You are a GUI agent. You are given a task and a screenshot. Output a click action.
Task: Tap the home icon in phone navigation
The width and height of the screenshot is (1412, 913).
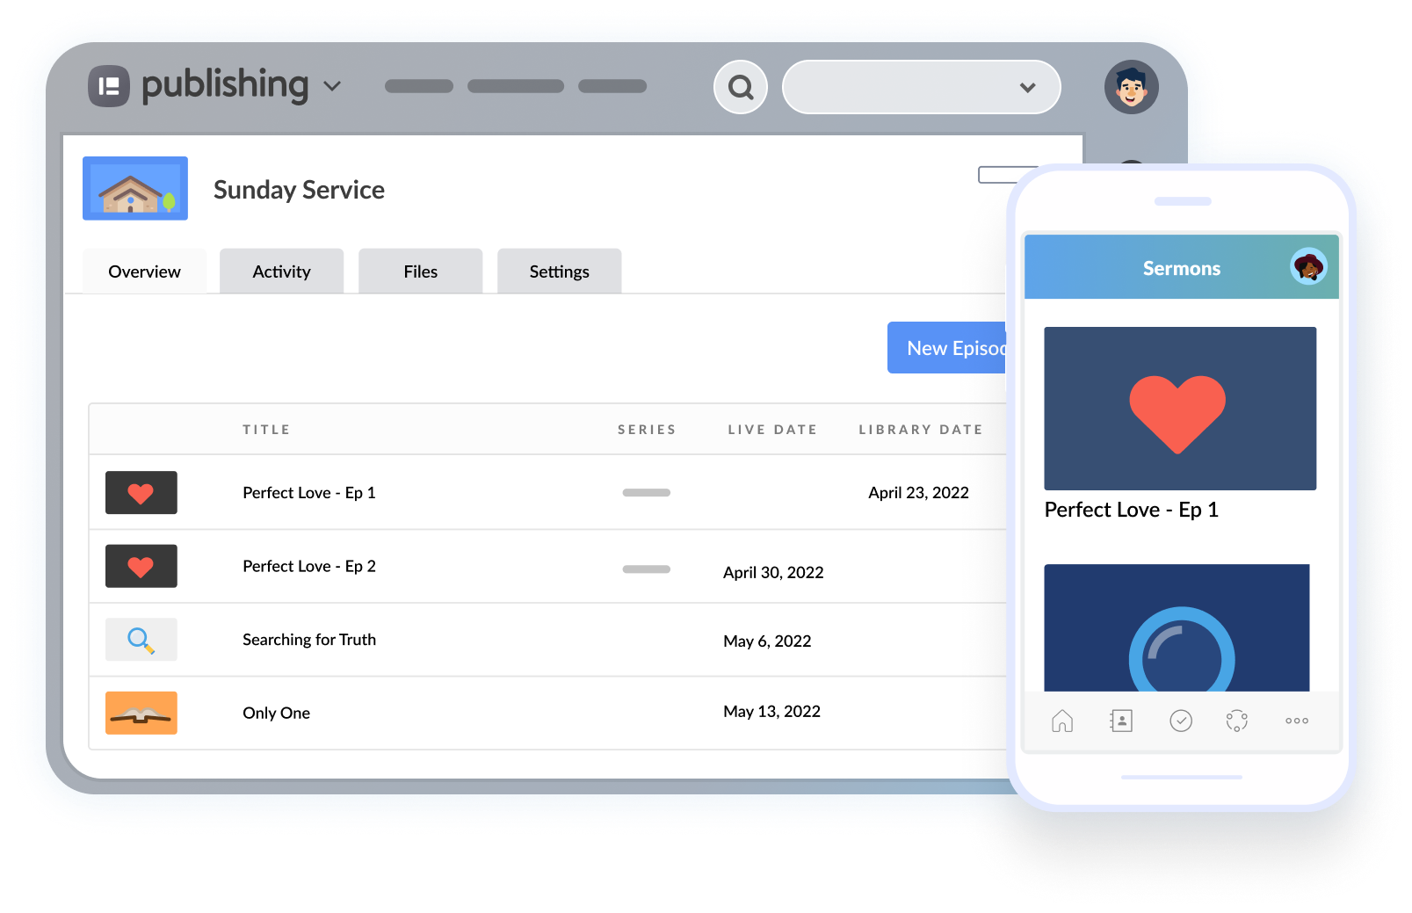1062,721
